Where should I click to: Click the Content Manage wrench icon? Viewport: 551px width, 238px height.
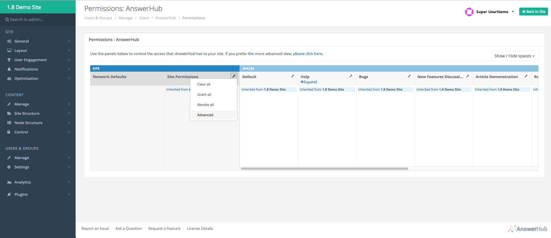point(9,104)
